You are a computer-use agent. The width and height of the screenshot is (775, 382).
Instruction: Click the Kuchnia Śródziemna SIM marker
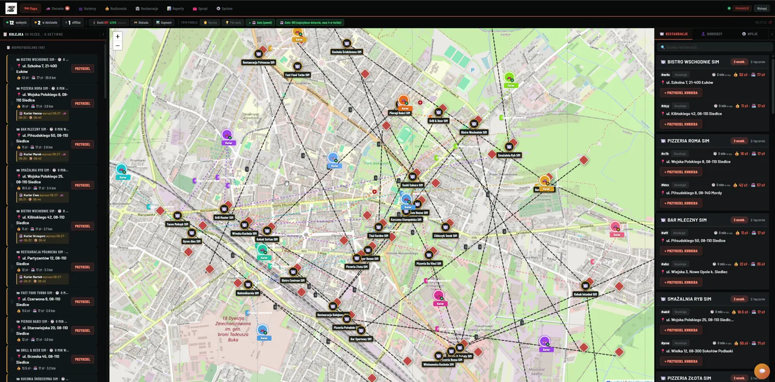point(347,44)
